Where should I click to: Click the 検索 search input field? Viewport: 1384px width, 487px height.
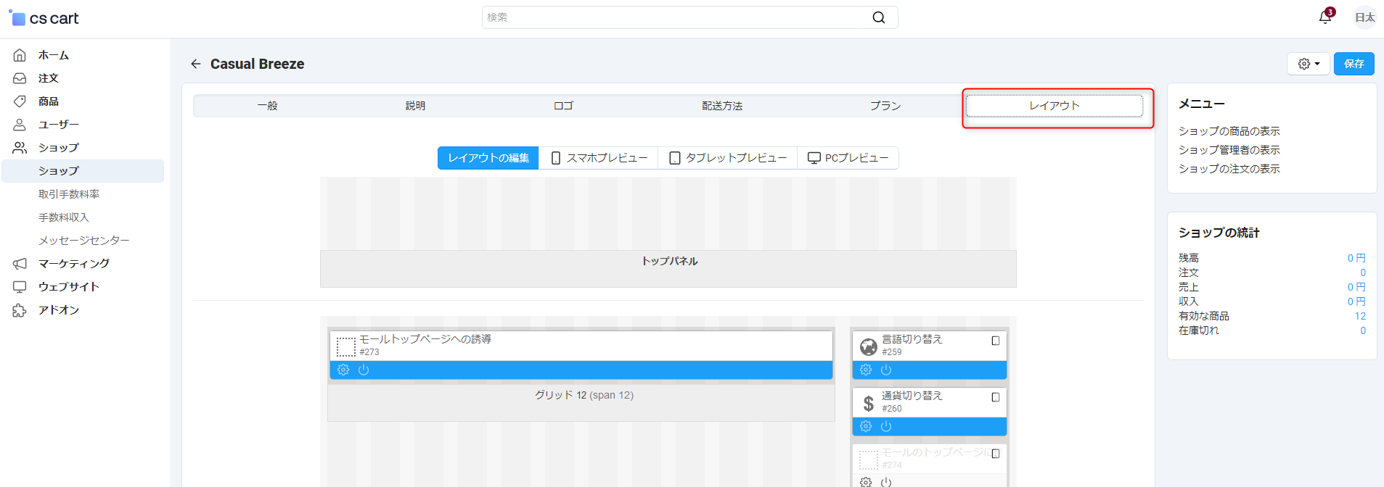click(675, 17)
